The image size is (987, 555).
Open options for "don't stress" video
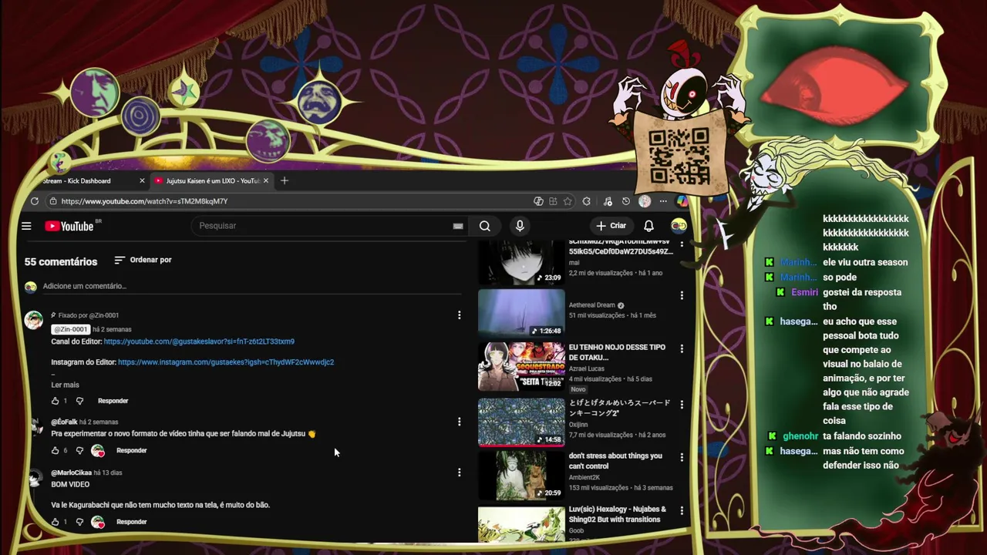[x=682, y=457]
